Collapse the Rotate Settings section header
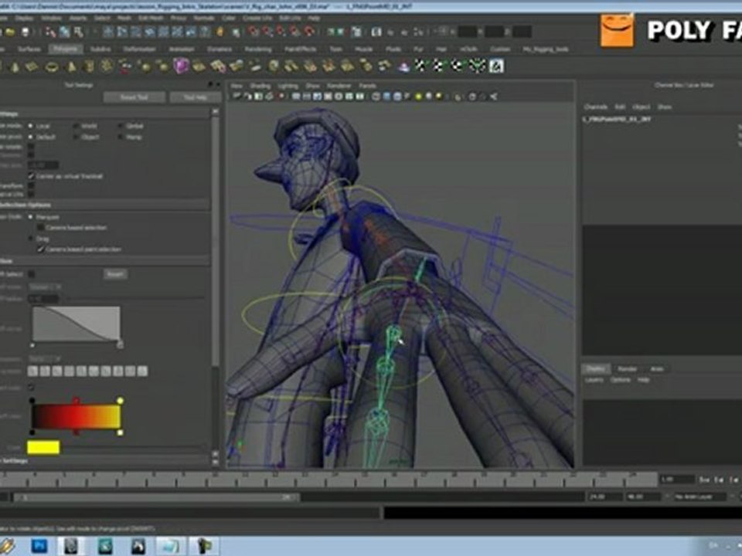Image resolution: width=742 pixels, height=556 pixels. point(104,114)
